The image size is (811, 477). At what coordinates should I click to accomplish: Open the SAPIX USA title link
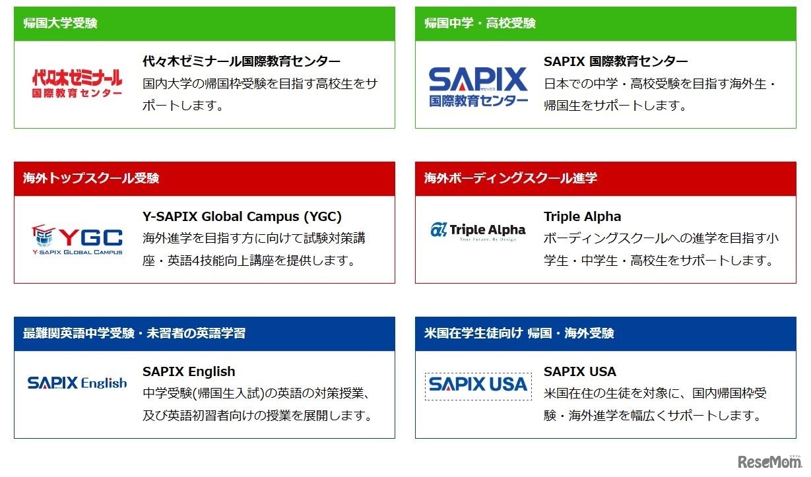pos(579,371)
